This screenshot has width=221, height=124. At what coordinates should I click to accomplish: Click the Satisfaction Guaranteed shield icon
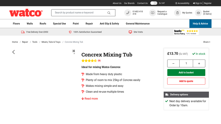(x=70, y=32)
